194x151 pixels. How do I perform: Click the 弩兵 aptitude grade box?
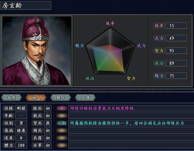48,123
